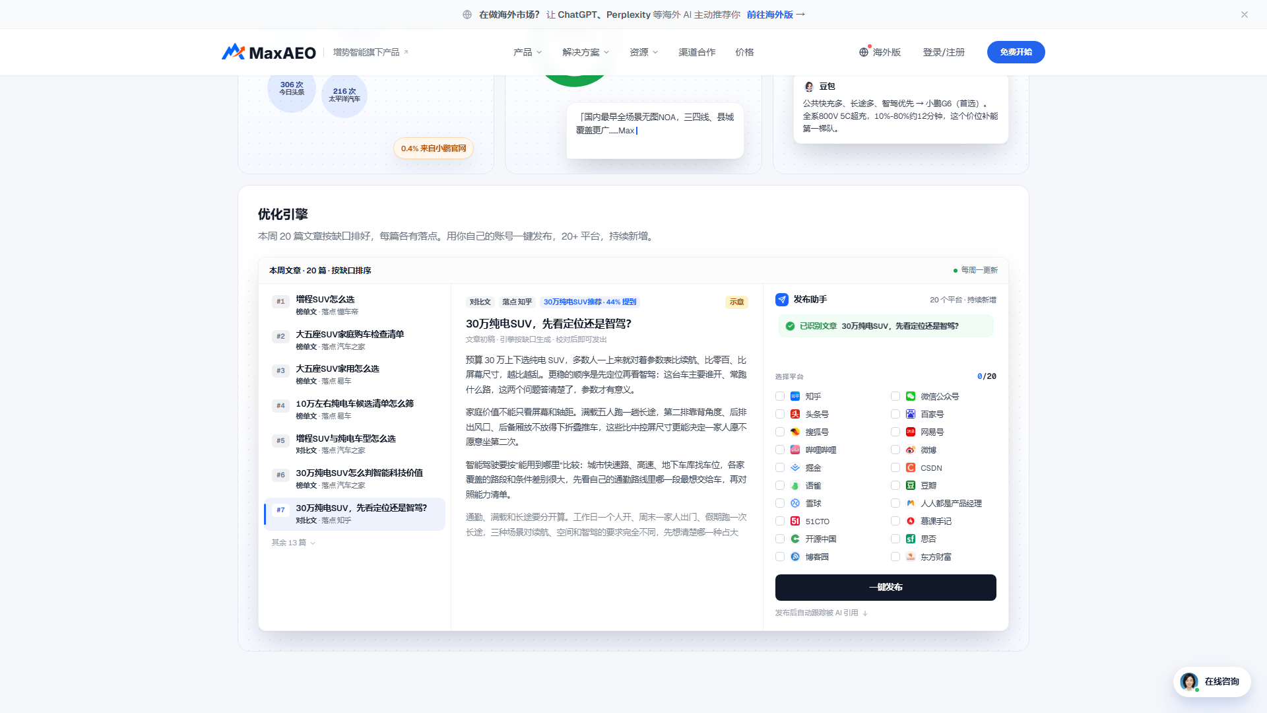The image size is (1267, 713).
Task: Click the 前往海外版 link
Action: (776, 15)
